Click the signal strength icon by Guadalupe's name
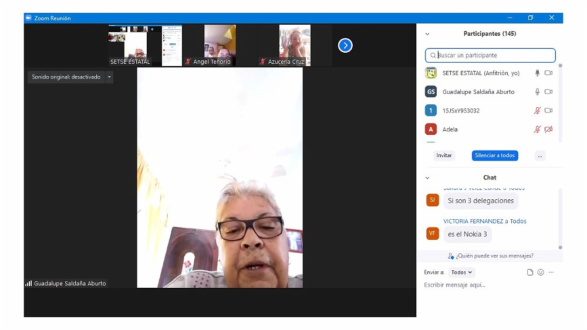Screen dimensions: 587x330 (x=28, y=283)
